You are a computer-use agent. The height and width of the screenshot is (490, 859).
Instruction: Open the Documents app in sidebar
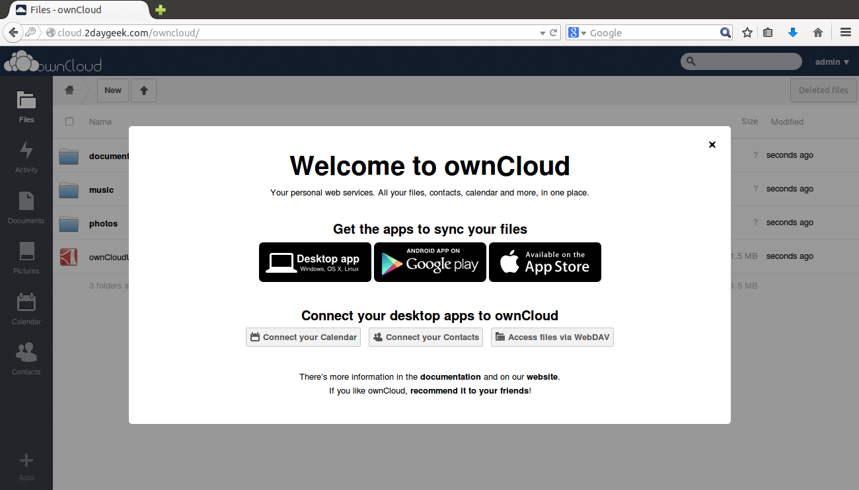coord(26,207)
